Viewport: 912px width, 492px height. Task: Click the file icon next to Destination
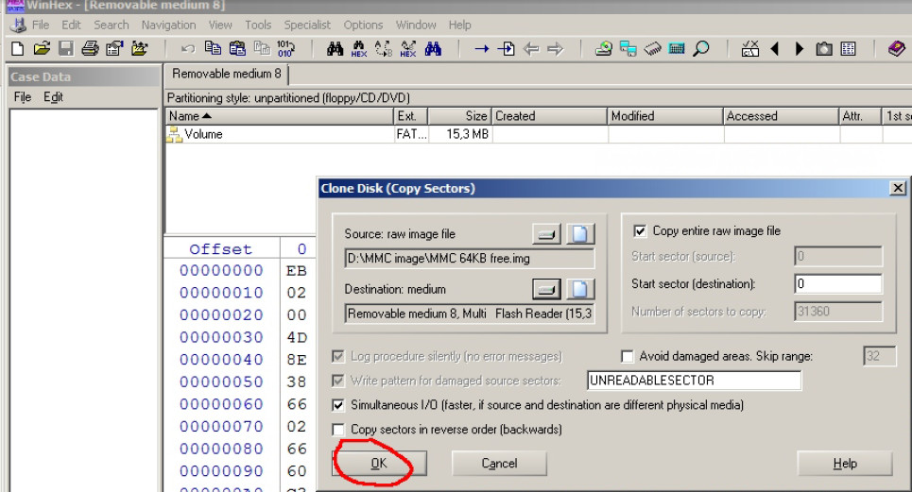pos(580,289)
